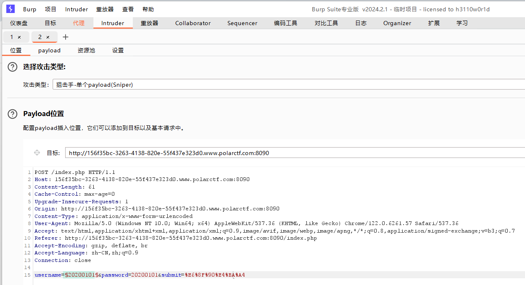Click the Accept-Encoding: gzip line
525x285 pixels.
click(x=91, y=246)
